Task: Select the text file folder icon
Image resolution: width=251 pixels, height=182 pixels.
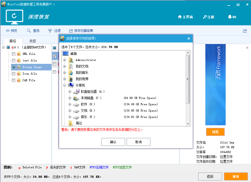Action: tap(19, 60)
